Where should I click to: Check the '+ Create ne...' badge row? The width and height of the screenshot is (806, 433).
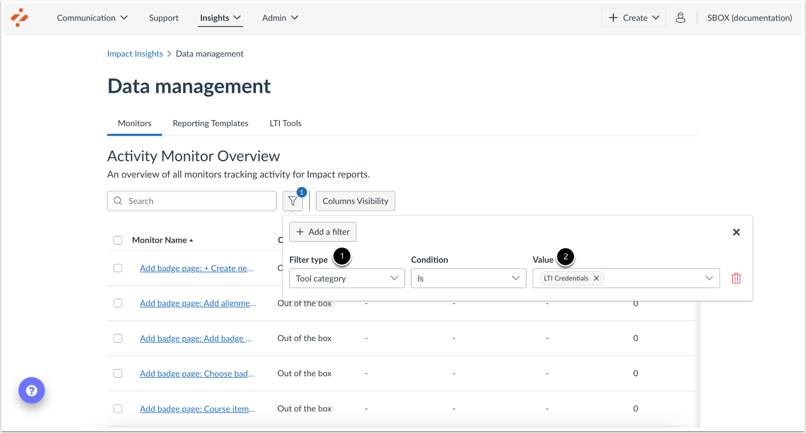[x=118, y=268]
